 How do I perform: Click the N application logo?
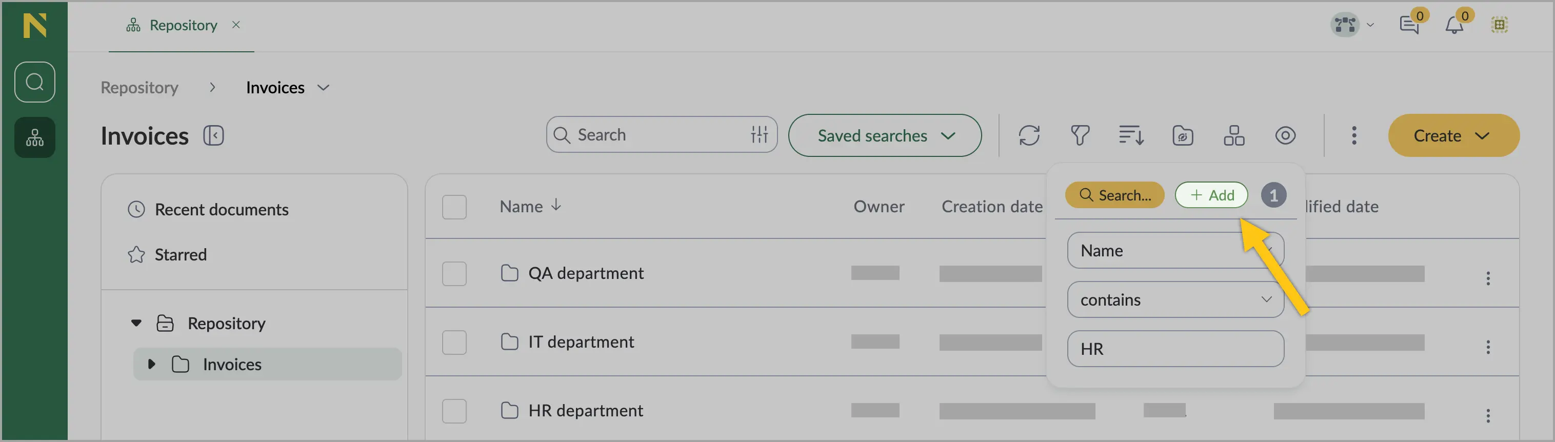tap(34, 26)
